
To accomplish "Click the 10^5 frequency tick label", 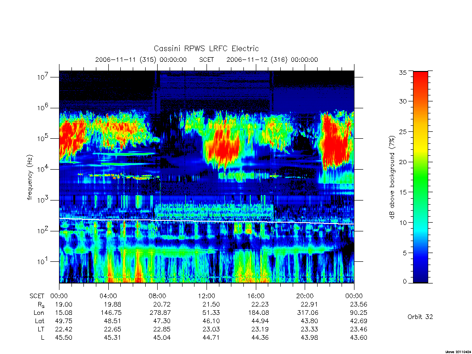I will click(43, 138).
